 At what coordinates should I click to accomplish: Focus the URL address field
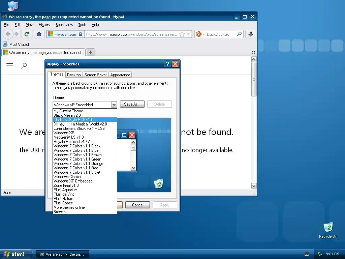(x=132, y=34)
